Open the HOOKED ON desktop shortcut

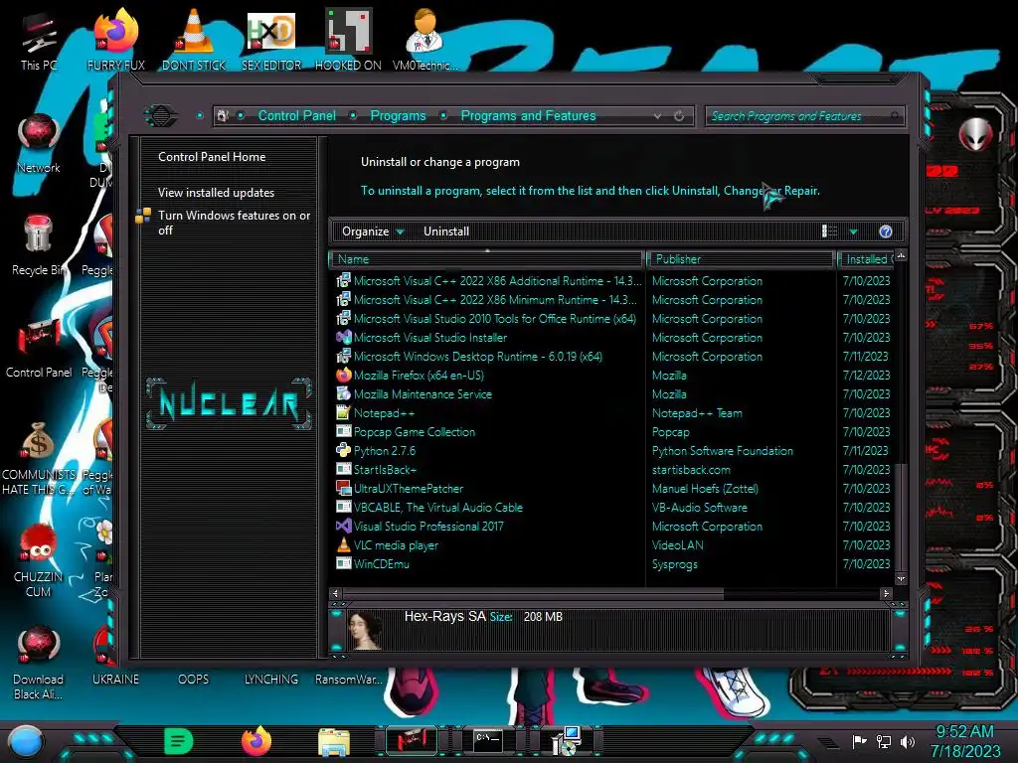[348, 40]
